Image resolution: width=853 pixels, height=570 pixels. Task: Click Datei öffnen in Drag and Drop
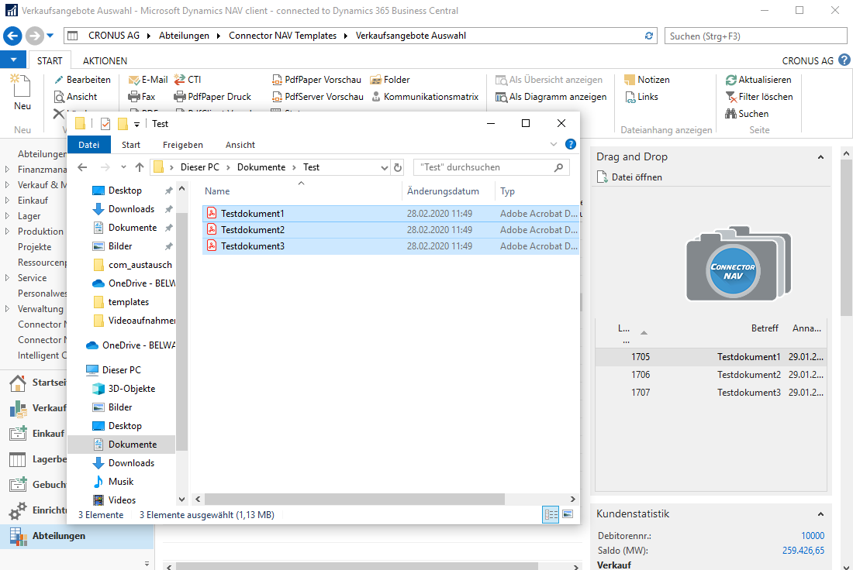coord(630,177)
